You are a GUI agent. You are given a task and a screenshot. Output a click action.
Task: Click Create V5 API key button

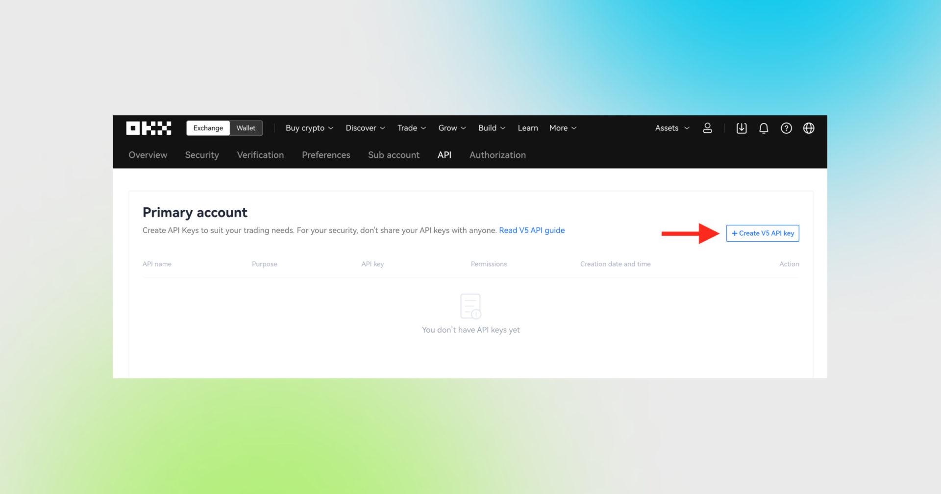(763, 233)
